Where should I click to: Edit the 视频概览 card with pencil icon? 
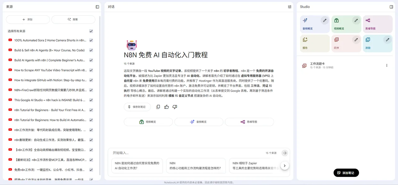pos(356,20)
